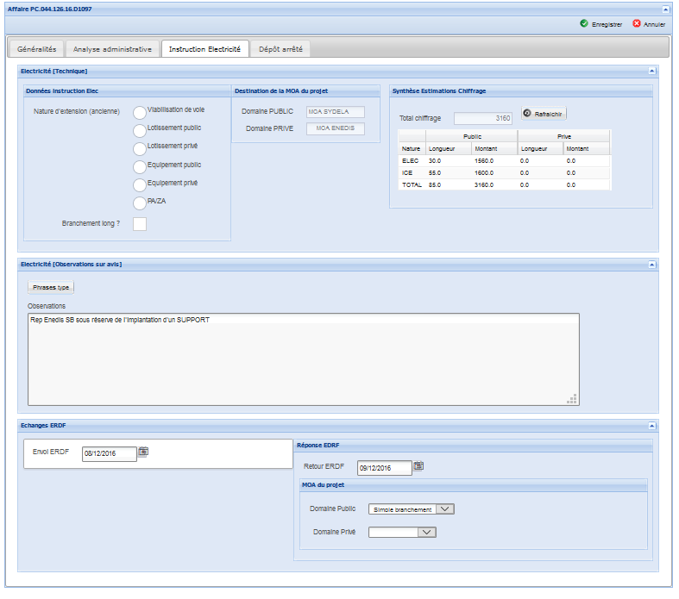
Task: Click the Rafraîchir button
Action: pos(544,114)
